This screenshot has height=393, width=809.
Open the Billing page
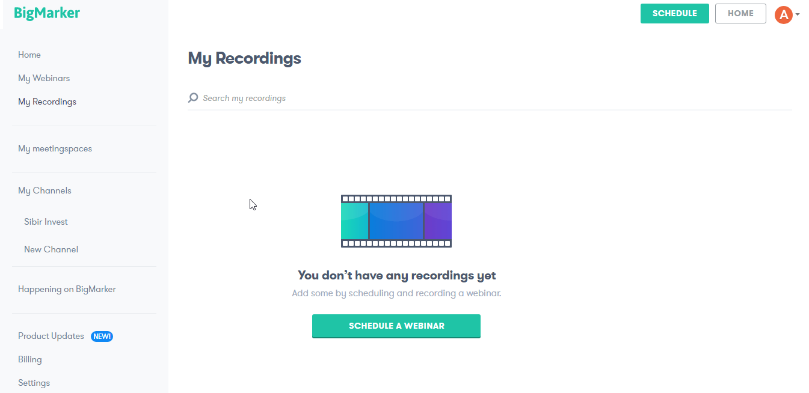tap(30, 359)
